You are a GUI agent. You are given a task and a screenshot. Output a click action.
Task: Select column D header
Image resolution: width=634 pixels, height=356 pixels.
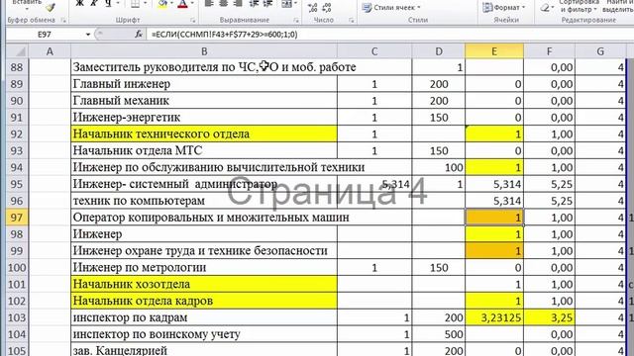[439, 51]
